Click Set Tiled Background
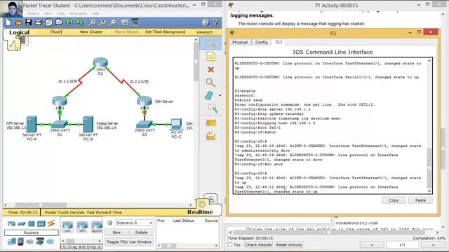Image resolution: width=449 pixels, height=252 pixels. pyautogui.click(x=166, y=31)
